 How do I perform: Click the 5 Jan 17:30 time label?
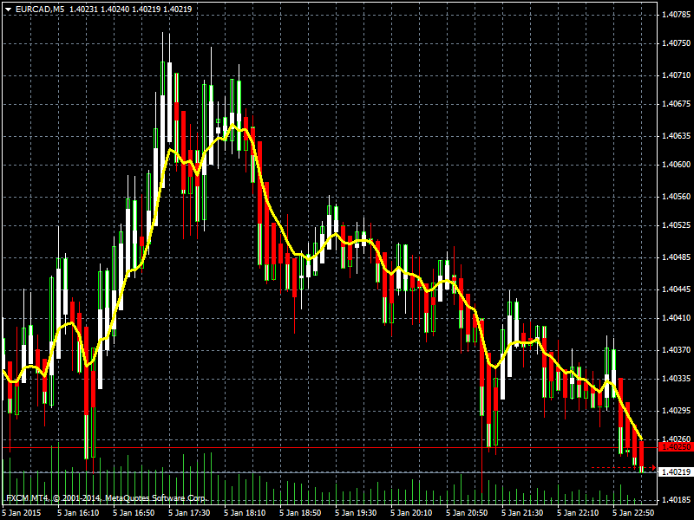(189, 512)
